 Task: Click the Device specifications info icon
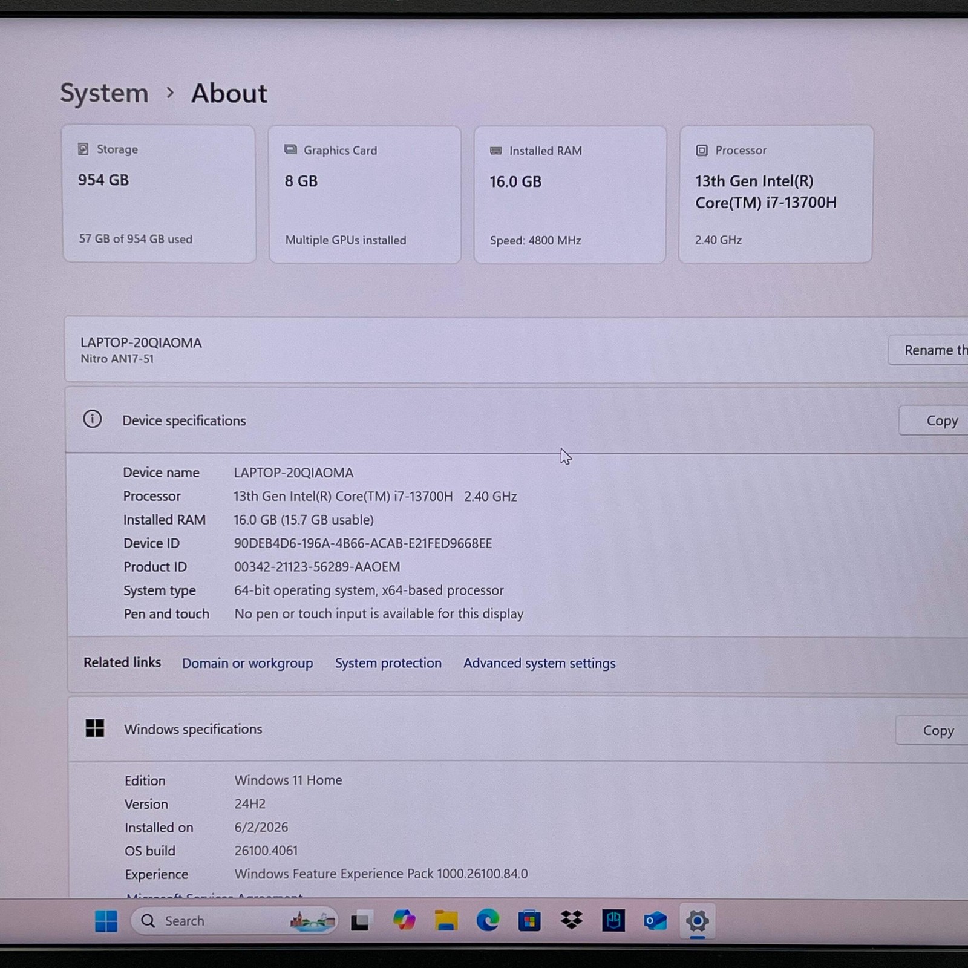click(93, 419)
